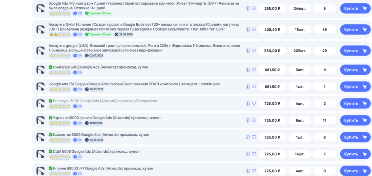Click the 428,40 ₽ price cell
This screenshot has width=372, height=176.
click(x=272, y=30)
